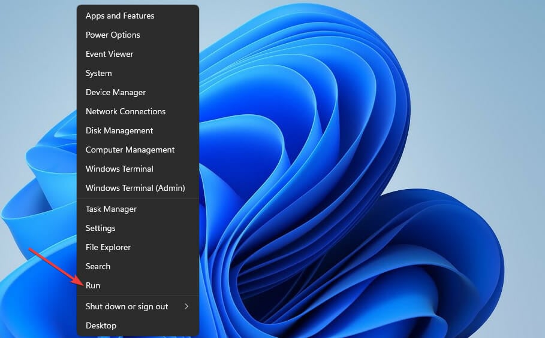This screenshot has height=338, width=545.
Task: Launch File Explorer
Action: [138, 247]
